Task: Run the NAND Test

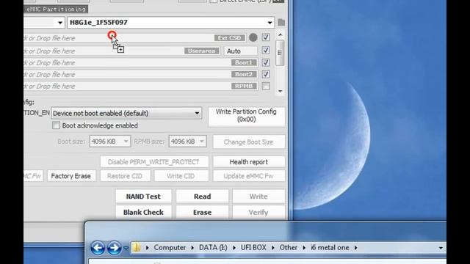Action: (x=143, y=197)
